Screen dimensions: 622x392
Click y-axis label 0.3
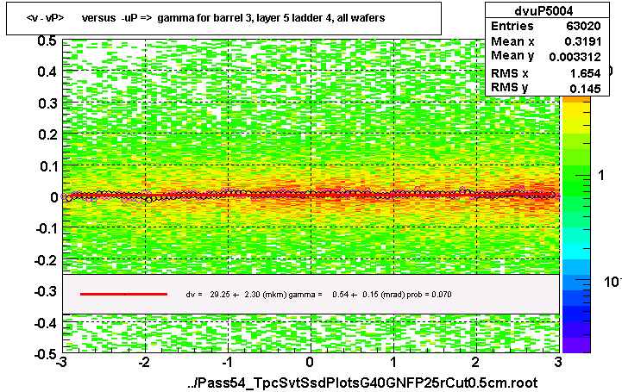[x=47, y=103]
